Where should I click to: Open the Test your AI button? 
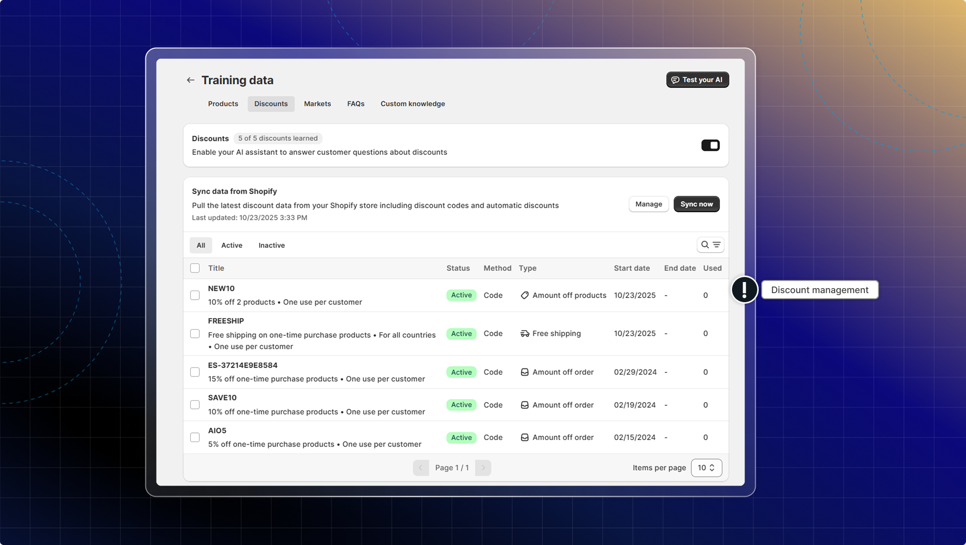697,80
